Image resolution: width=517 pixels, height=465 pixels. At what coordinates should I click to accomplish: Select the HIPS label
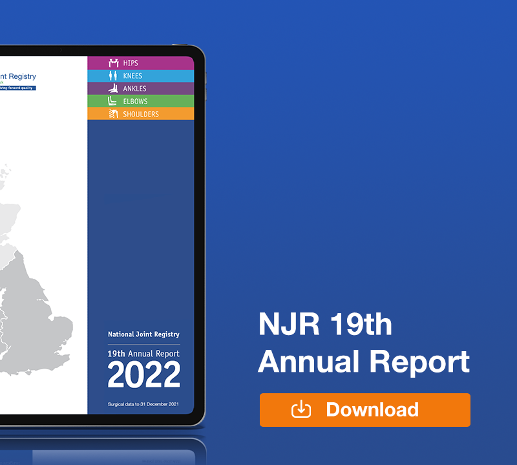click(x=131, y=63)
